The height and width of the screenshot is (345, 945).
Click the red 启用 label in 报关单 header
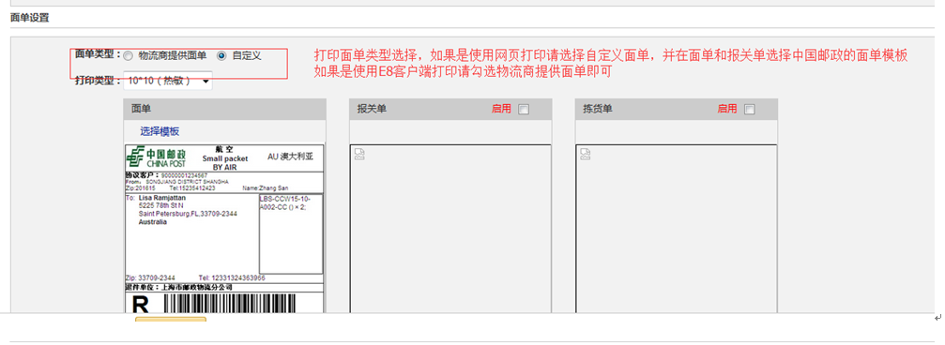tap(501, 109)
